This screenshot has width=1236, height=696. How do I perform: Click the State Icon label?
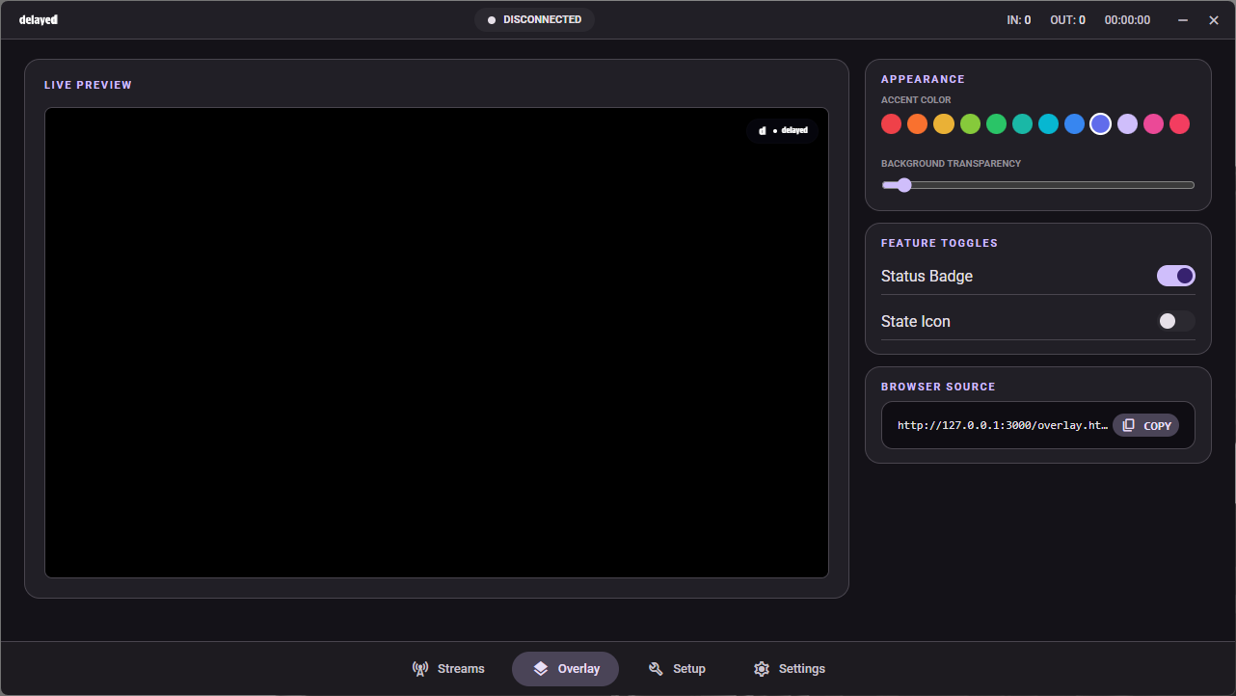(916, 321)
